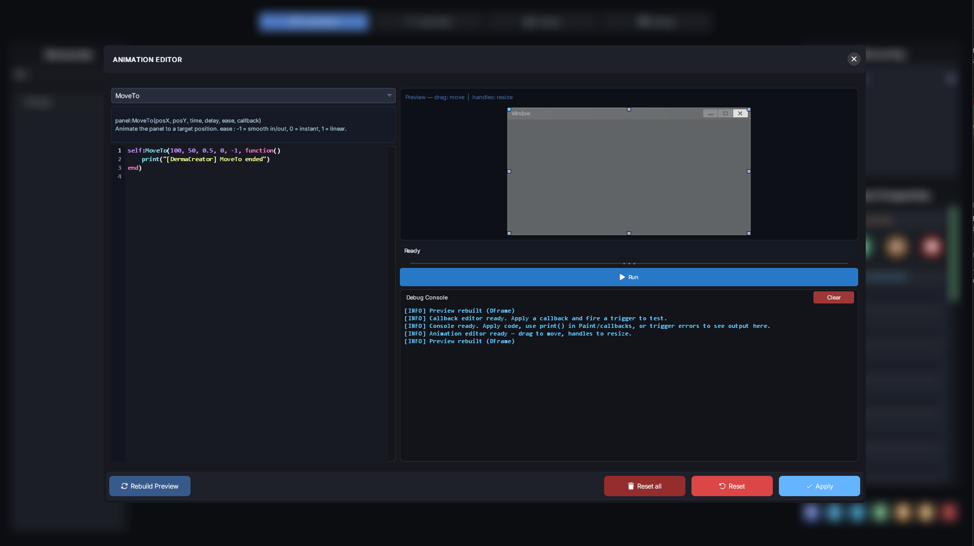The width and height of the screenshot is (974, 546).
Task: Click the maximize icon on the preview Window titlebar
Action: point(725,113)
